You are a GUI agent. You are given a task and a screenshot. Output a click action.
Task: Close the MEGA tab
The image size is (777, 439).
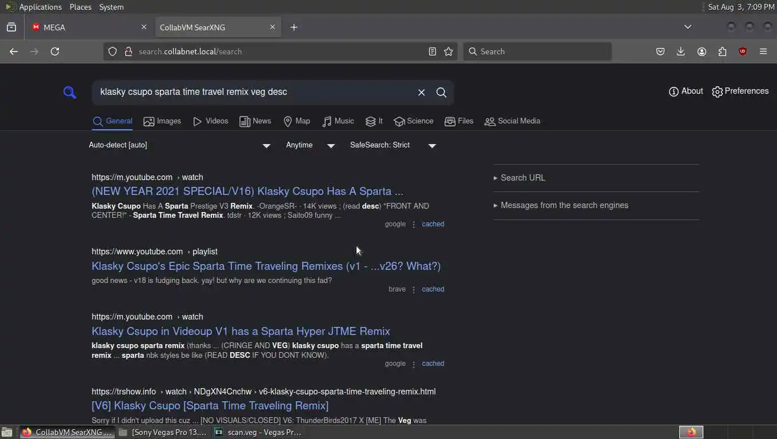[x=144, y=27]
